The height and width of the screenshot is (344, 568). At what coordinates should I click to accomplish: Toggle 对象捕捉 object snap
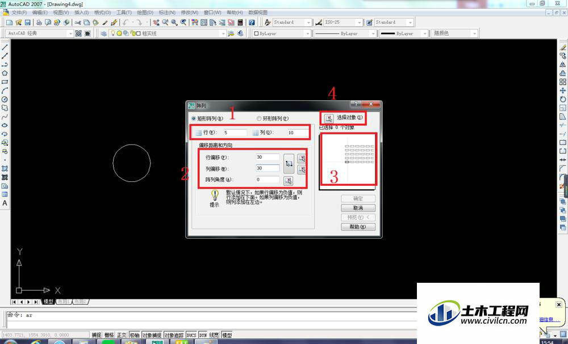[x=152, y=335]
